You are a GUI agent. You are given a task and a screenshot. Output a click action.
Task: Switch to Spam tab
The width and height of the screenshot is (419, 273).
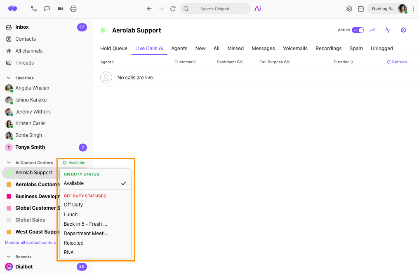coord(356,49)
